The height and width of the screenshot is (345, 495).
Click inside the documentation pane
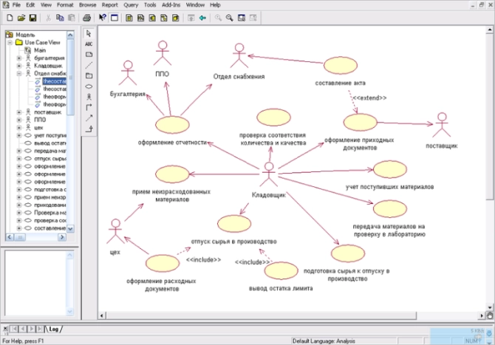click(35, 282)
